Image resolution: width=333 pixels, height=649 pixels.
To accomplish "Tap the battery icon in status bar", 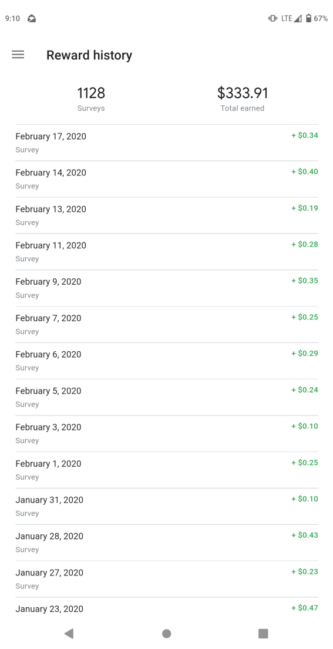I will pos(308,18).
